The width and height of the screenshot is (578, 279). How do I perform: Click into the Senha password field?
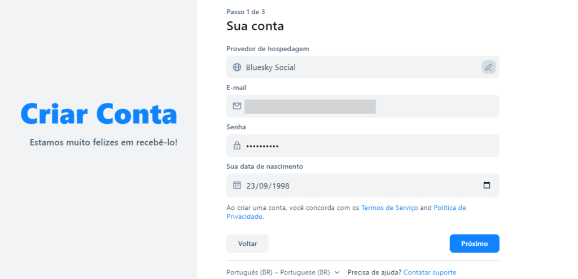coord(367,146)
